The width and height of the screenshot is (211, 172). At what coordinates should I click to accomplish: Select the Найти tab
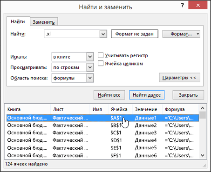click(x=18, y=21)
